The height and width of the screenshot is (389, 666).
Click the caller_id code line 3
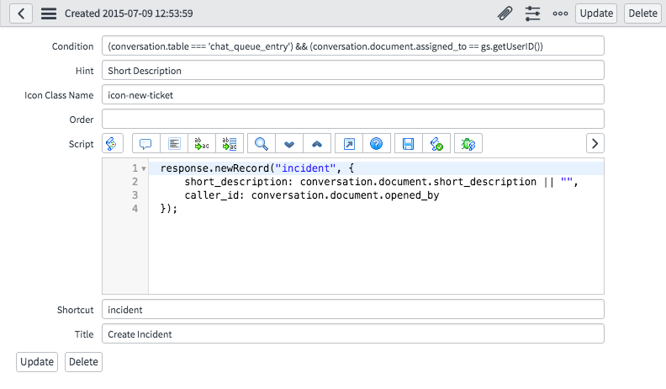312,195
